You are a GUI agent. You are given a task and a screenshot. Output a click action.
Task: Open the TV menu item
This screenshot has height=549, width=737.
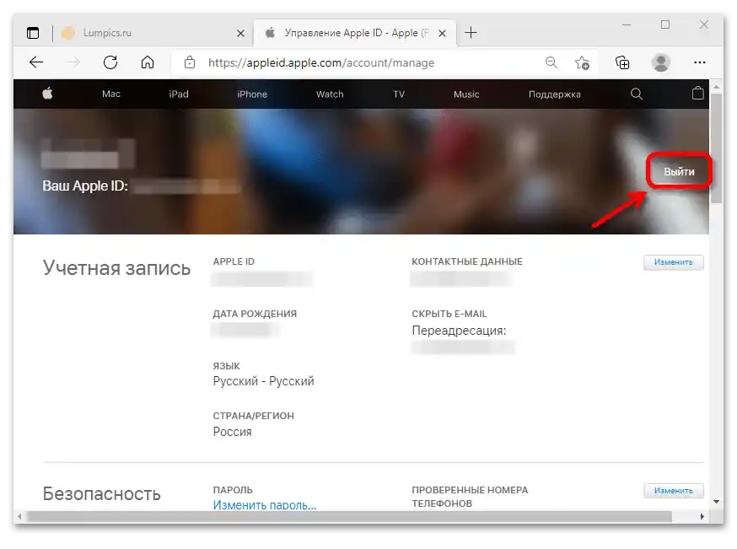(399, 94)
